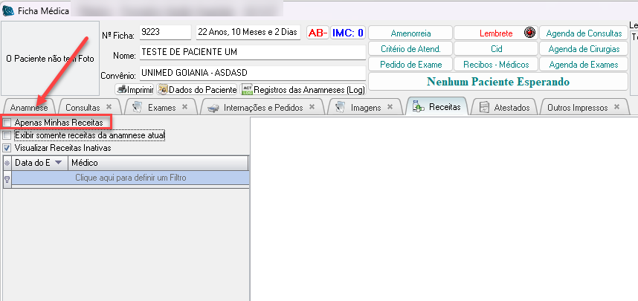
Task: Click the Registros das Anamneses log icon
Action: [247, 89]
